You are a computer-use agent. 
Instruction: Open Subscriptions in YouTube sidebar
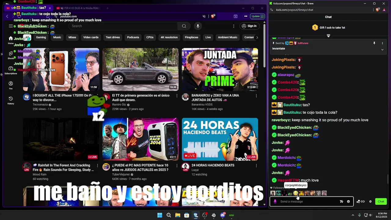11,70
